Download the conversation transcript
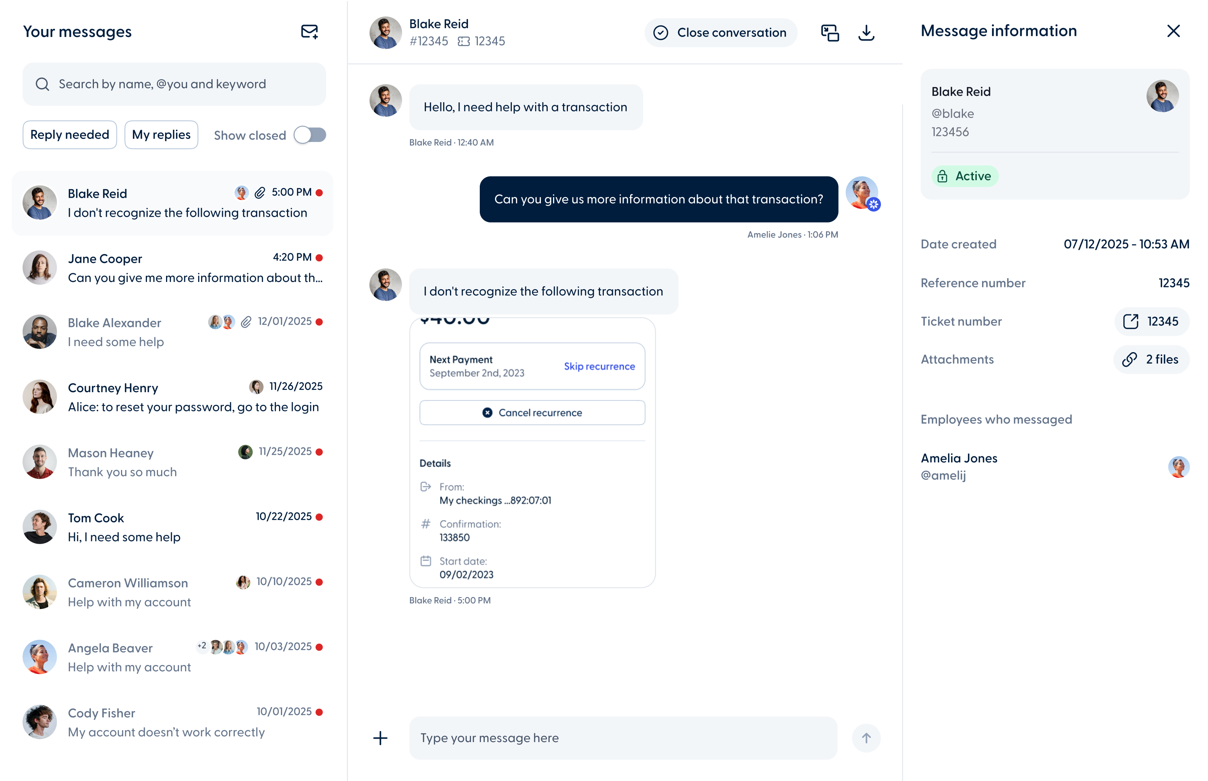 tap(866, 32)
